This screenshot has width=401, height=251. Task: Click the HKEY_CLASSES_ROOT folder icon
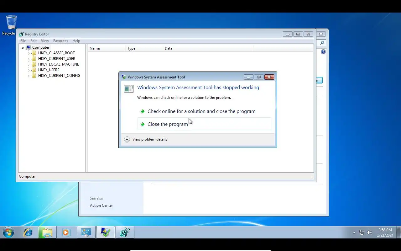[x=34, y=53]
